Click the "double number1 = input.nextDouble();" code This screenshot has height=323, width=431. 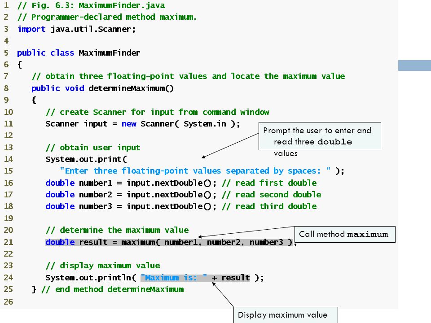pyautogui.click(x=131, y=183)
